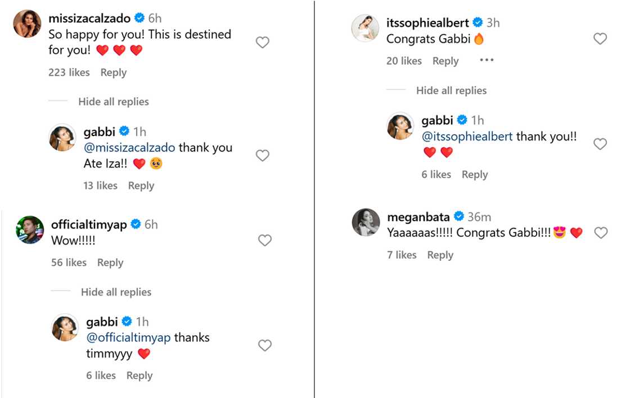Like officialtimyap's Wow comment
The height and width of the screenshot is (398, 630).
[265, 241]
